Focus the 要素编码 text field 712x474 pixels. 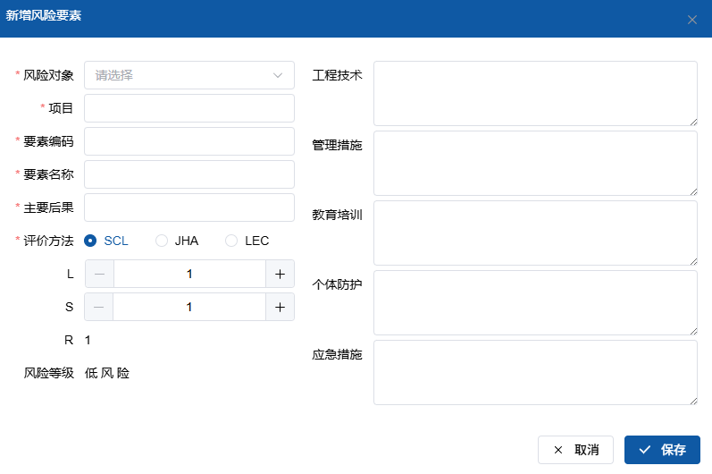[188, 141]
